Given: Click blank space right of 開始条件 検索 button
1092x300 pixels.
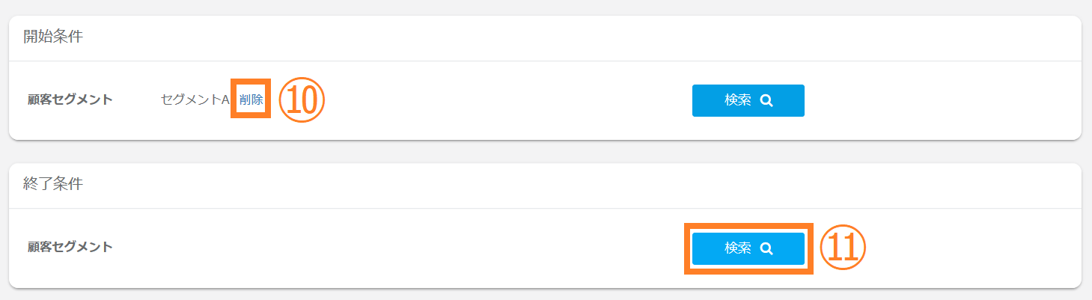Looking at the screenshot, I should (x=936, y=100).
